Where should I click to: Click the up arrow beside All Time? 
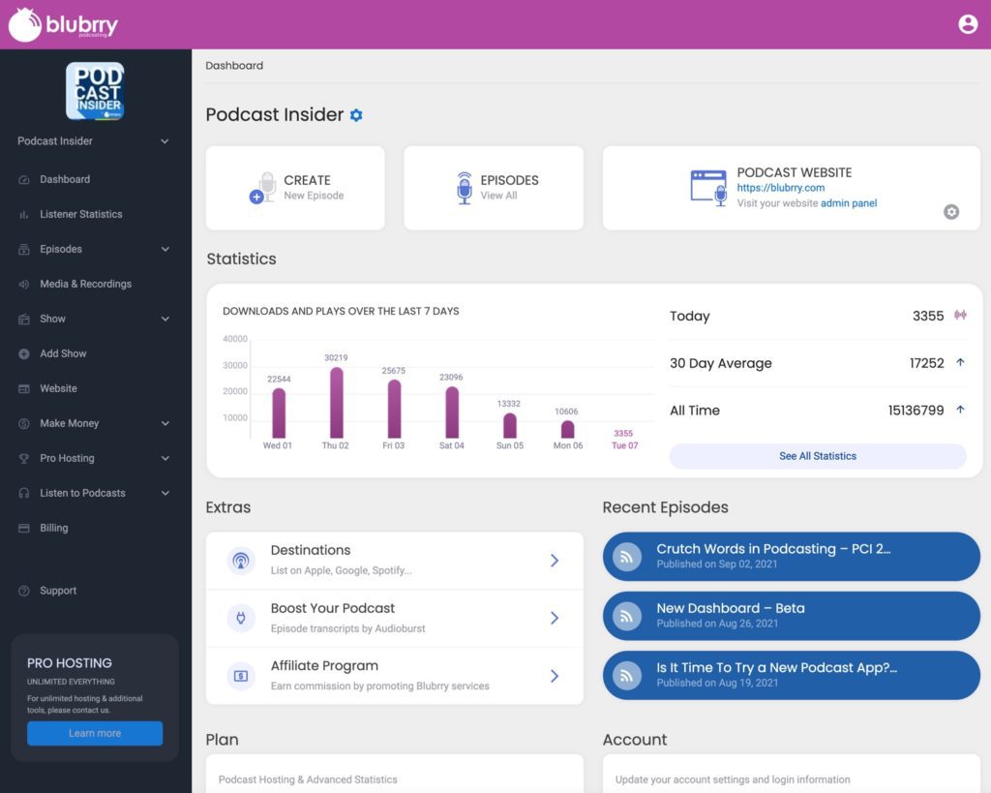(x=960, y=410)
